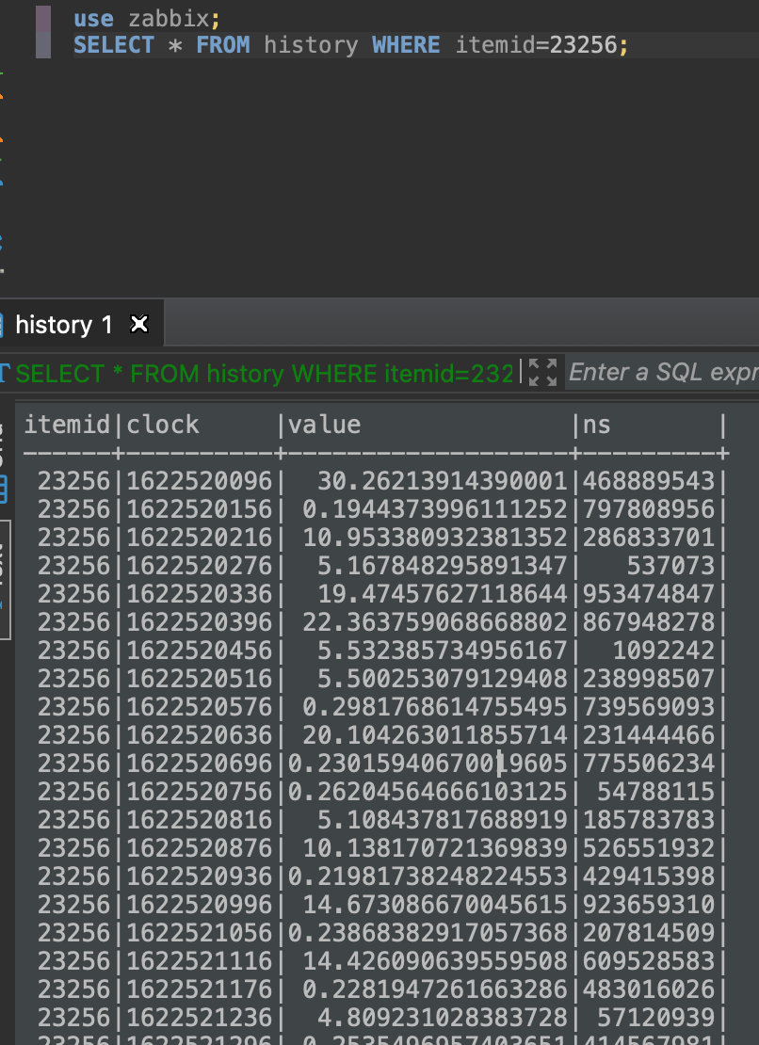The width and height of the screenshot is (759, 1045).
Task: Select value 30.26213914390001
Action: tap(442, 481)
